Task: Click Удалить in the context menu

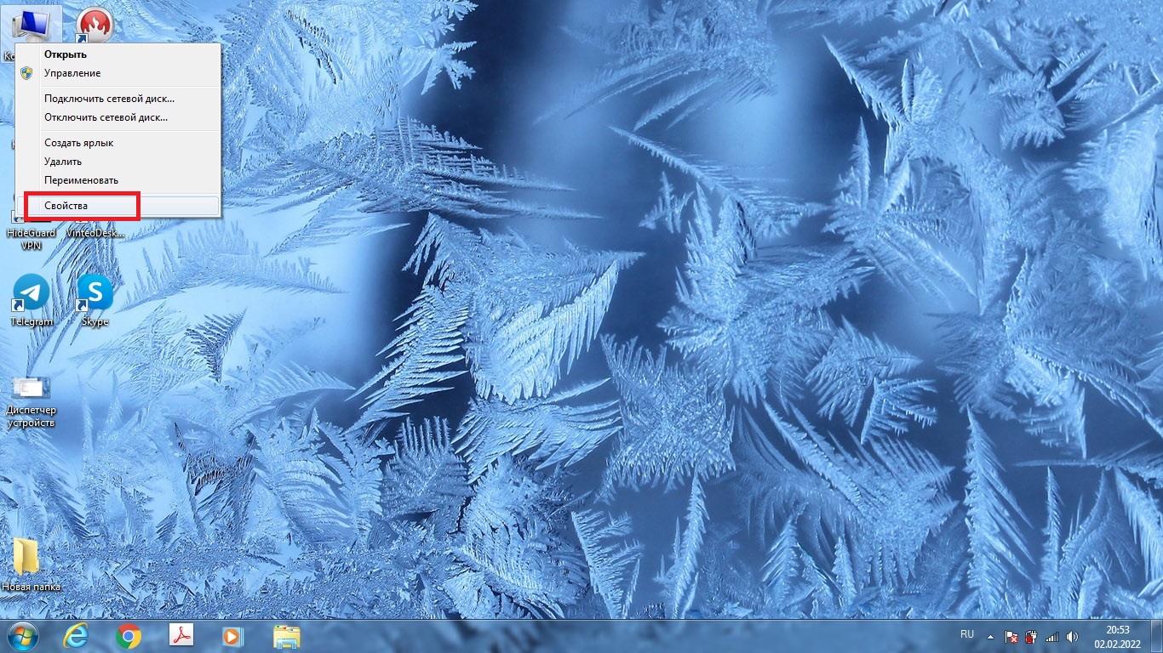Action: coord(63,162)
